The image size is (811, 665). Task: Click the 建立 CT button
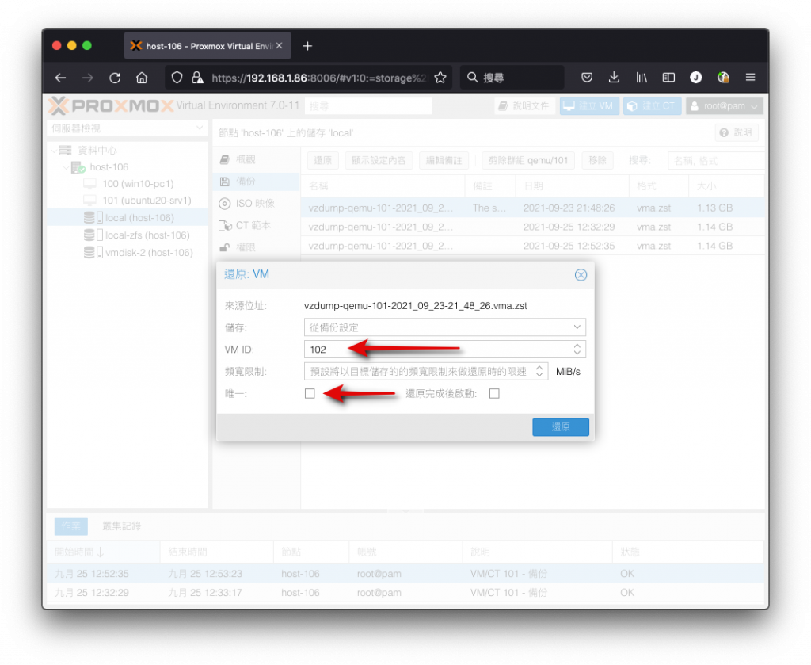click(652, 105)
